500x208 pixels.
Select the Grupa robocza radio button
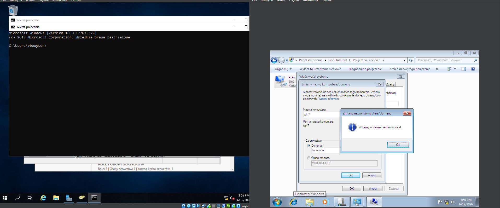309,158
